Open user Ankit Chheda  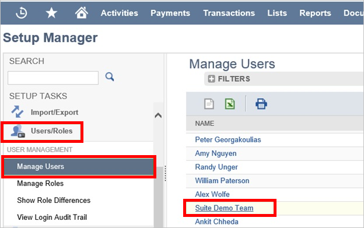216,222
